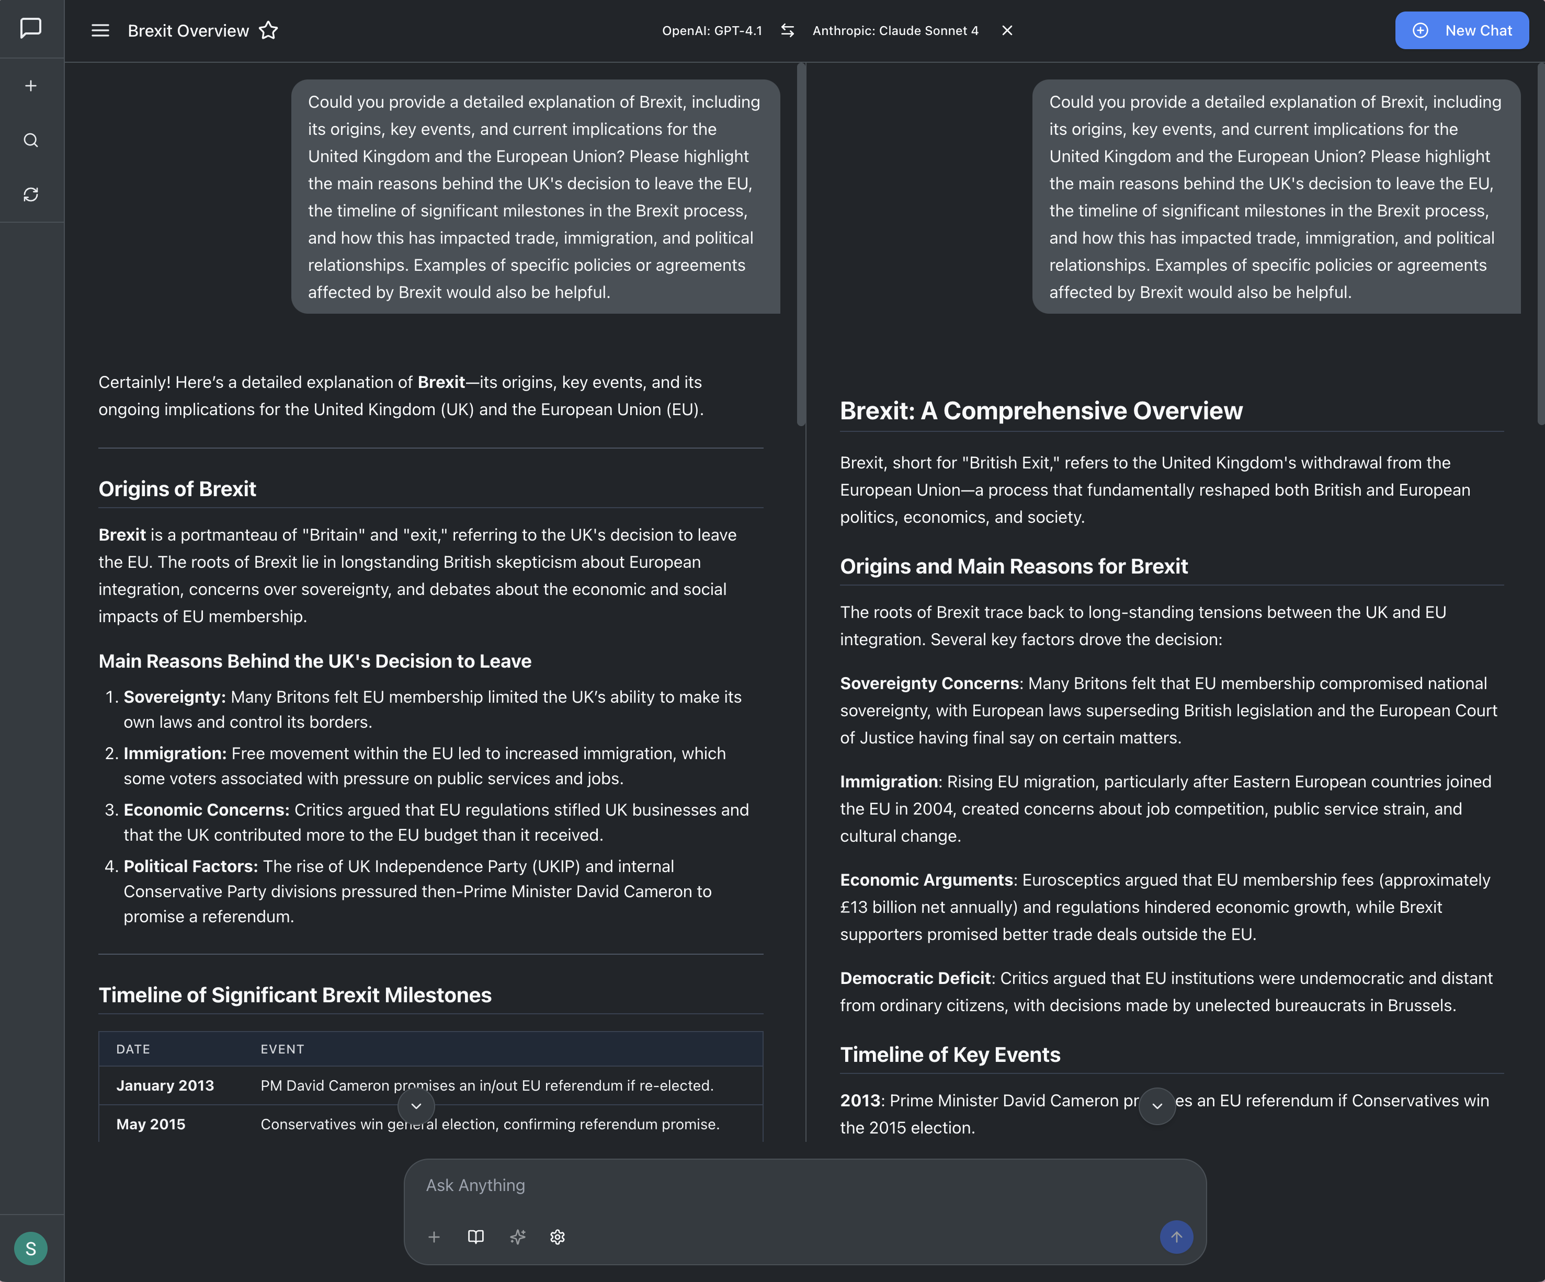Open the Anthropic: Claude Sonnet 4 selector

tap(895, 31)
